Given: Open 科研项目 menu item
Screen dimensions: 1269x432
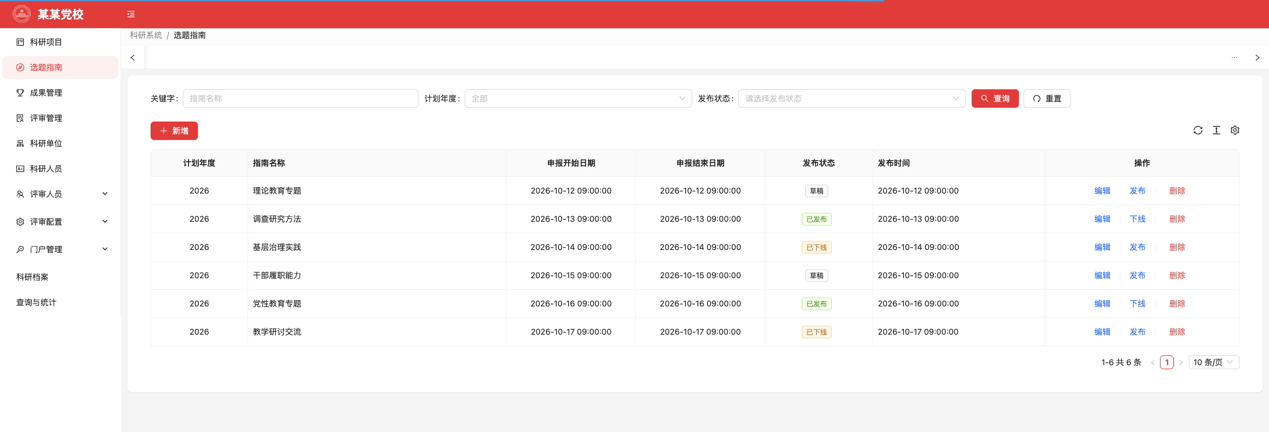Looking at the screenshot, I should coord(60,42).
